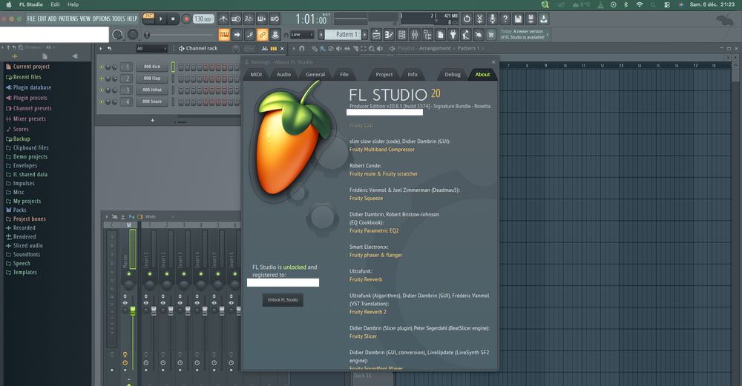The height and width of the screenshot is (386, 742).
Task: Toggle typing keyboard to piano icon
Action: pos(224,35)
